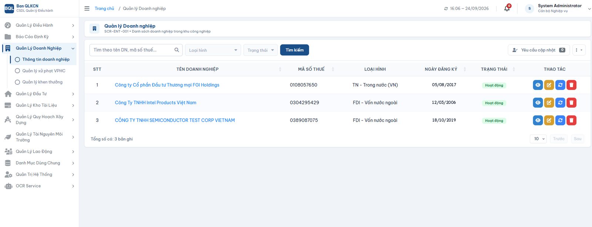This screenshot has width=592, height=227.
Task: Expand Quản Lý Lao Động menu
Action: 40,152
